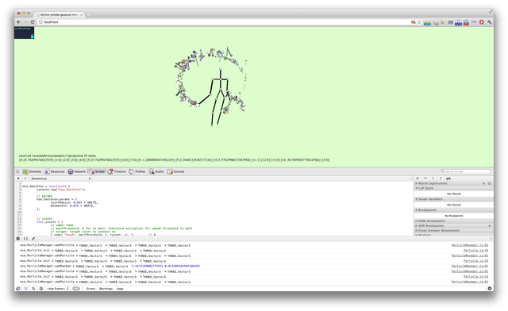Viewport: 508px width, 311px height.
Task: Go back using the browser back arrow
Action: (18, 22)
